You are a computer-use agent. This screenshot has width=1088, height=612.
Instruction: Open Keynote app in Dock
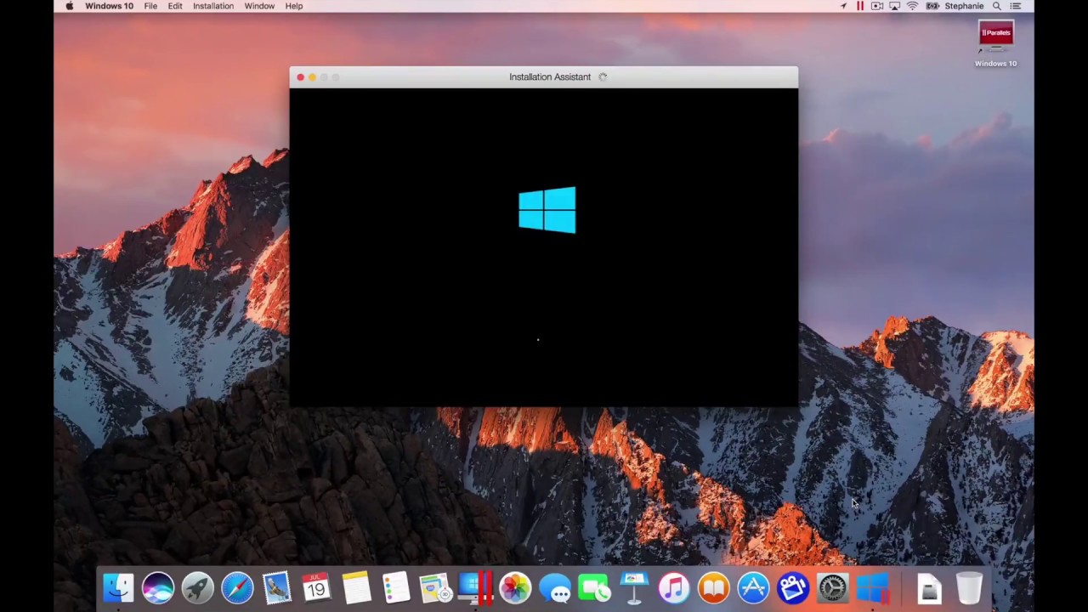[634, 588]
